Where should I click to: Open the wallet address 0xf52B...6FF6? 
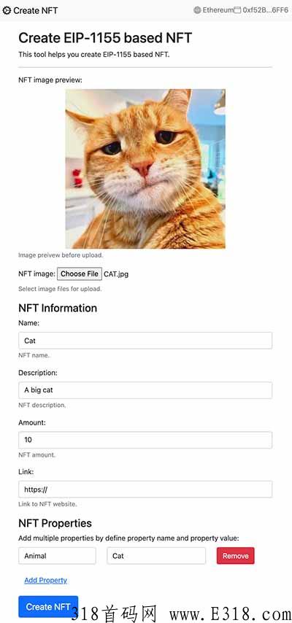coord(265,10)
